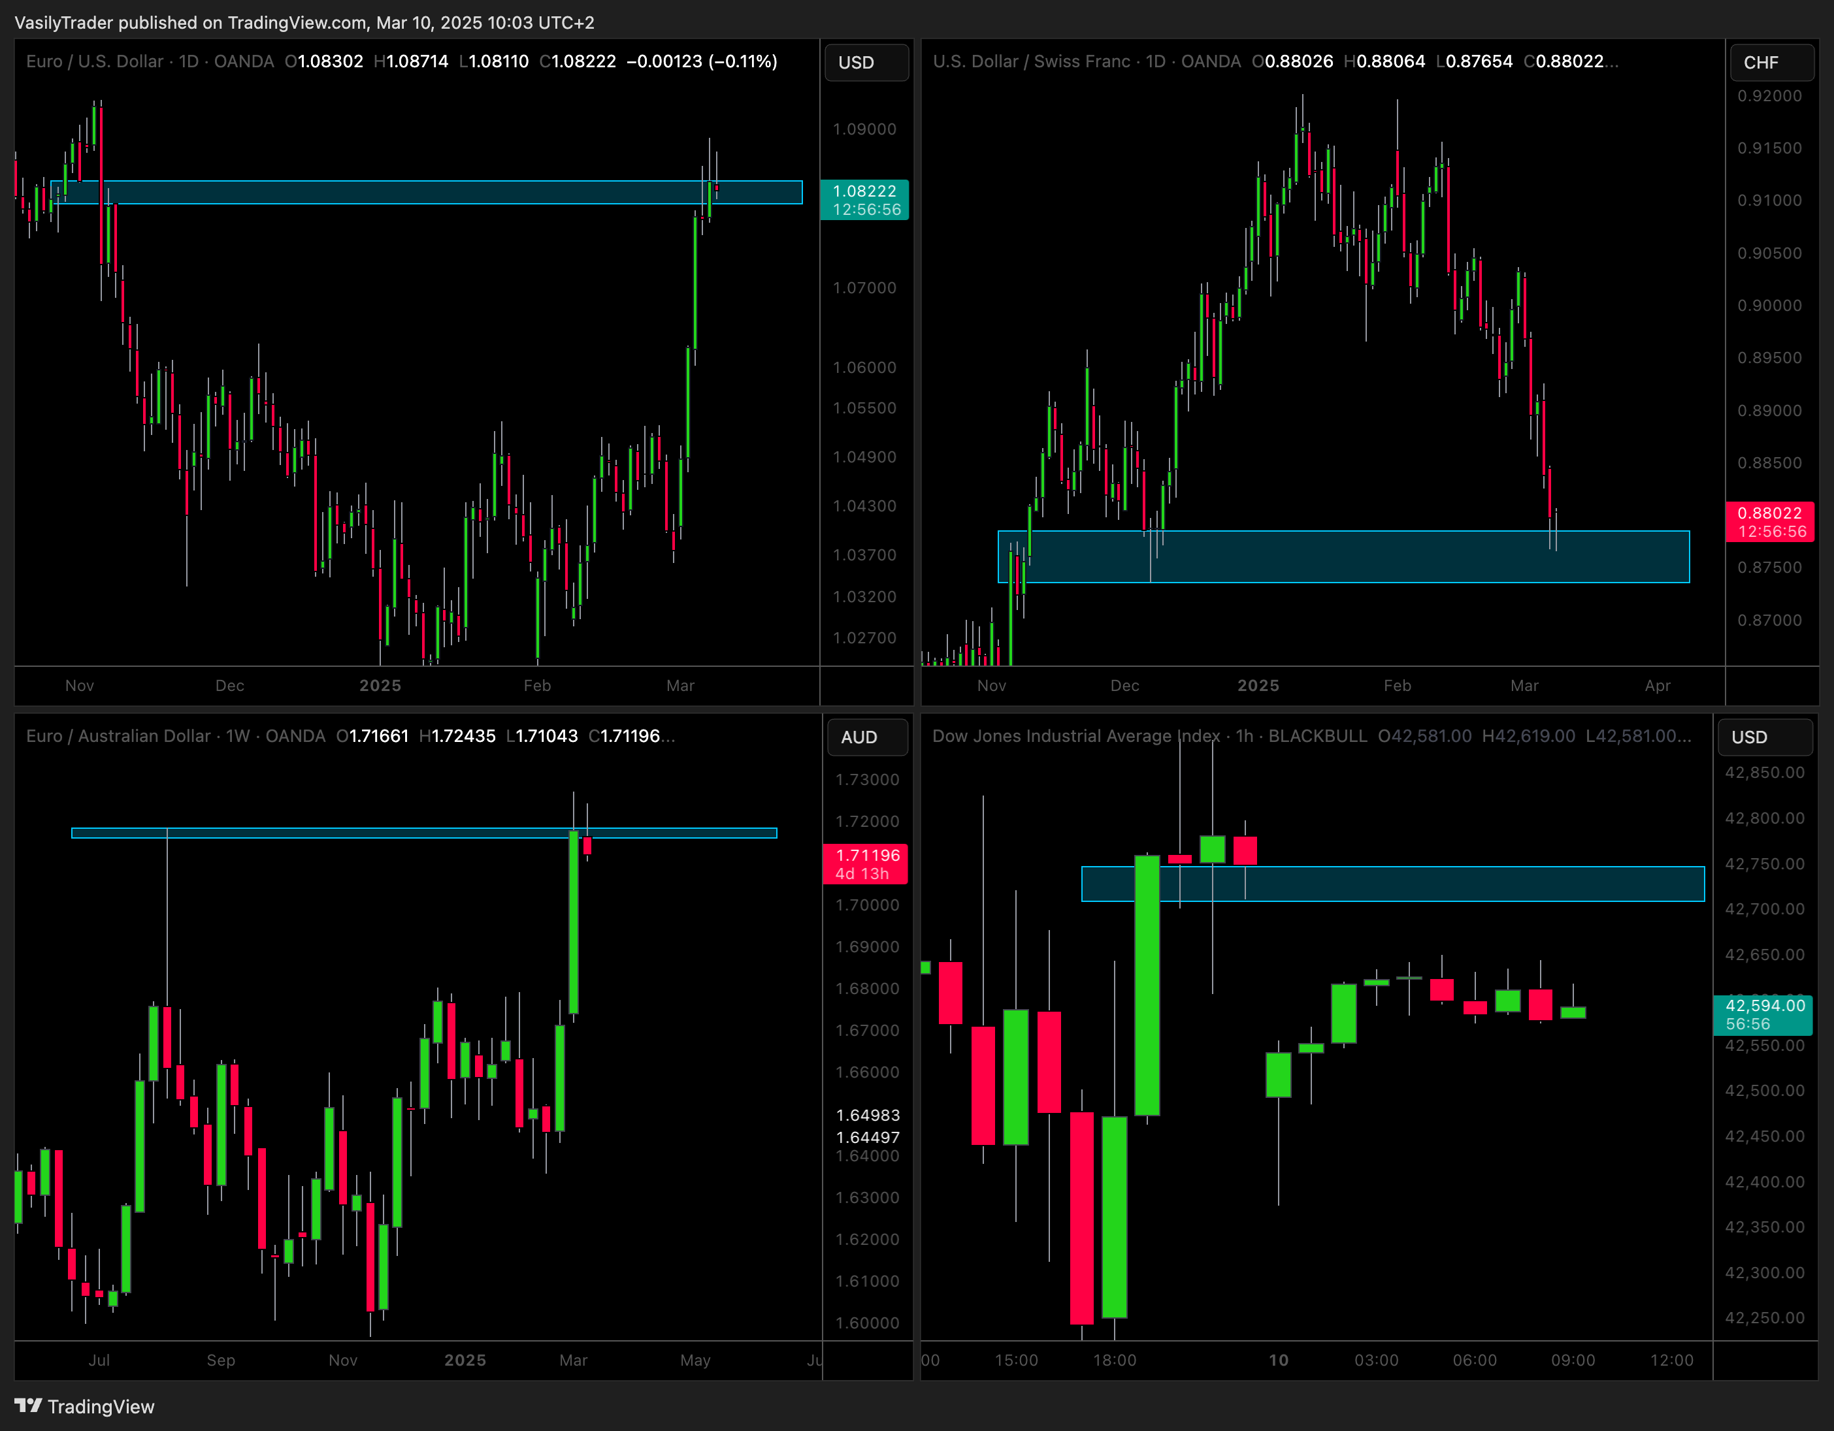Open the USD currency selector on EUR/USD chart
This screenshot has width=1834, height=1431.
(x=866, y=63)
